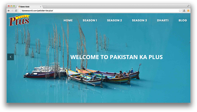The image size is (197, 112).
Task: Click the browser forward arrow
Action: [12, 11]
